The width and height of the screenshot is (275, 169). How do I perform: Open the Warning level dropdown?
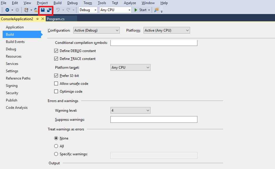point(130,110)
